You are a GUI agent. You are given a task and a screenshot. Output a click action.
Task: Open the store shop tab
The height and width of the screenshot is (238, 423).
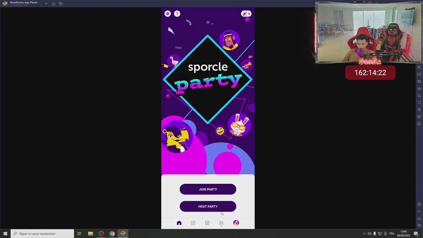click(207, 223)
